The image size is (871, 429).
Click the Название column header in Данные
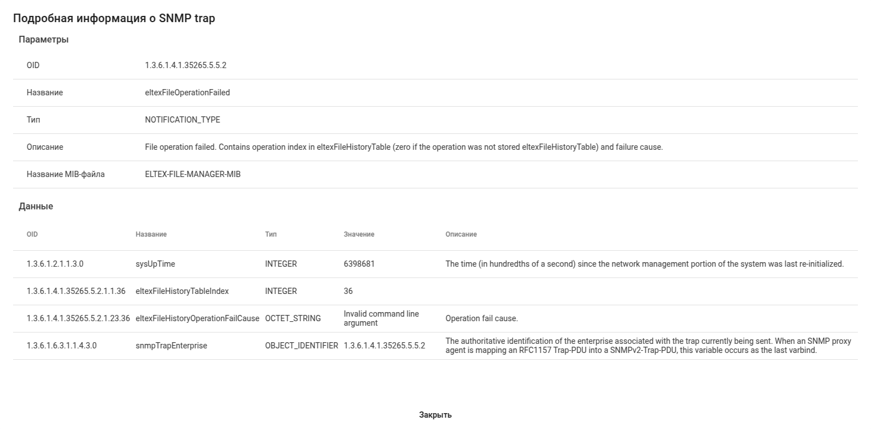pyautogui.click(x=151, y=234)
